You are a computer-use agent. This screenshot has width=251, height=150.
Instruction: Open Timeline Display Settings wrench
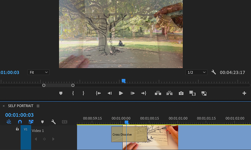tap(54, 122)
